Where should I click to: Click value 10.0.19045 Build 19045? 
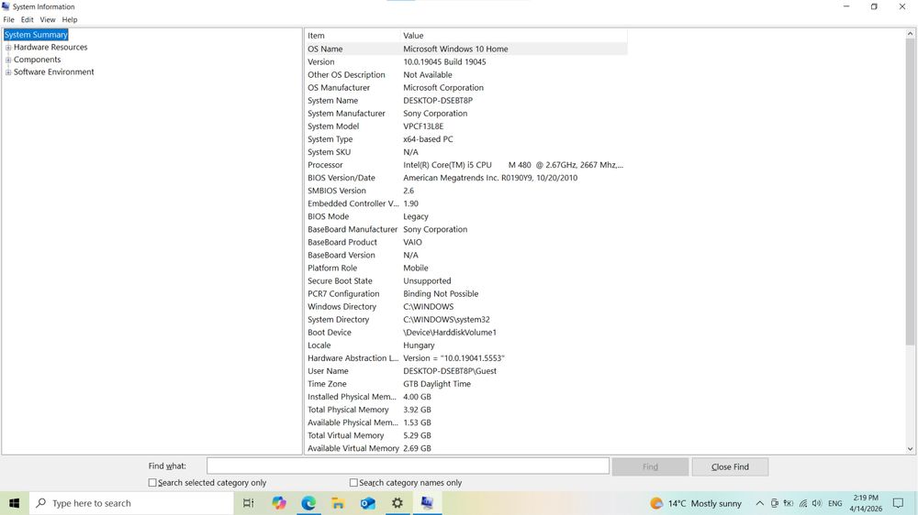point(444,62)
